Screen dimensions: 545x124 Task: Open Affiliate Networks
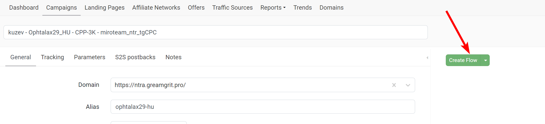click(x=156, y=8)
